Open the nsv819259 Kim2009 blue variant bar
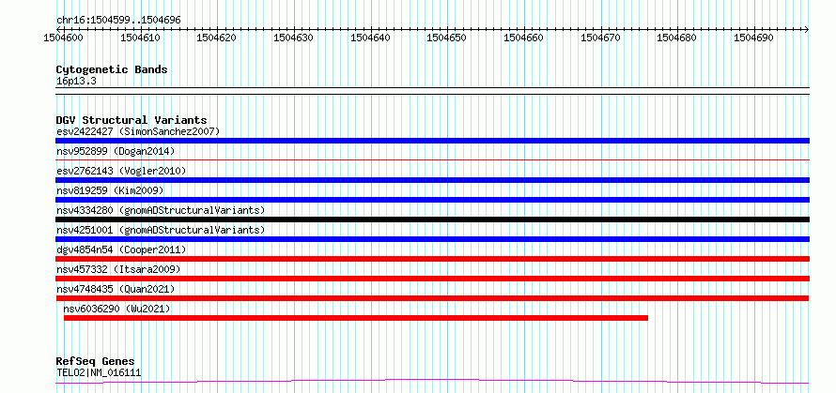 (x=432, y=200)
